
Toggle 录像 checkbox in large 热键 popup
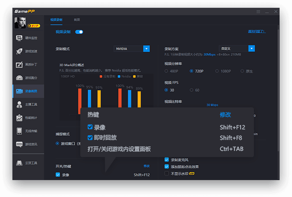coord(90,127)
